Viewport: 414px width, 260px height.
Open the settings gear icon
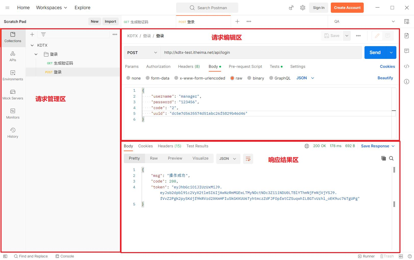pyautogui.click(x=303, y=8)
